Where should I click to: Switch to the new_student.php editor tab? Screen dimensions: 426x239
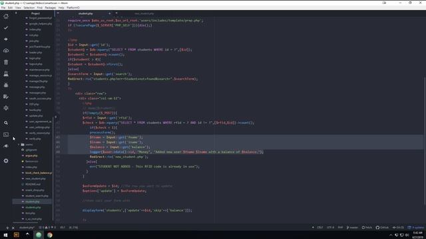pos(144,13)
